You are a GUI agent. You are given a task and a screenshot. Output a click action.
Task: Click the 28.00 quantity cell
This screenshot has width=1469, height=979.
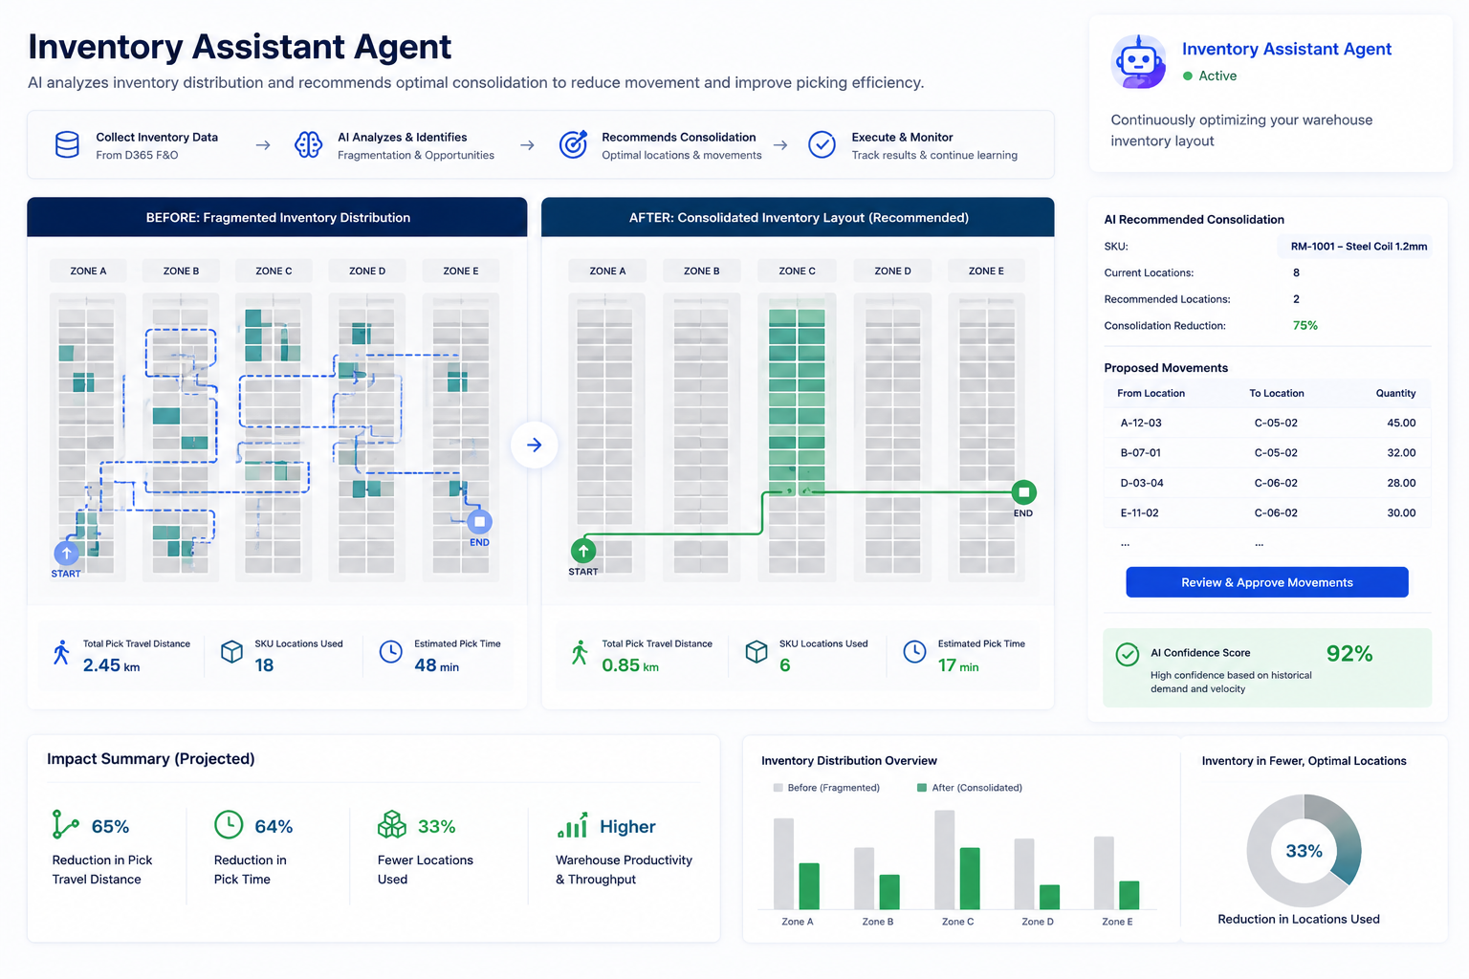(1401, 483)
